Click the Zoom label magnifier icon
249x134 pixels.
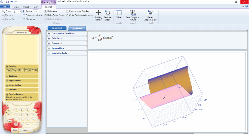pyautogui.click(x=3, y=11)
